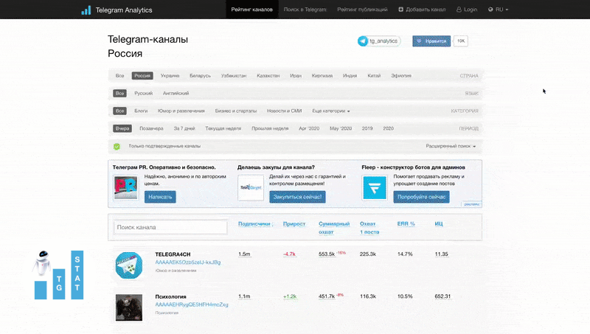This screenshot has height=334, width=590.
Task: Select 2019 period filter
Action: [367, 128]
